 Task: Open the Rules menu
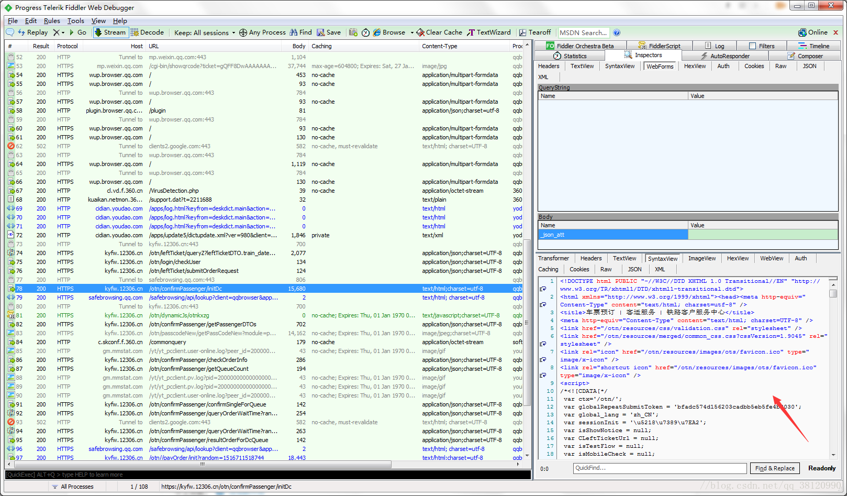tap(52, 21)
